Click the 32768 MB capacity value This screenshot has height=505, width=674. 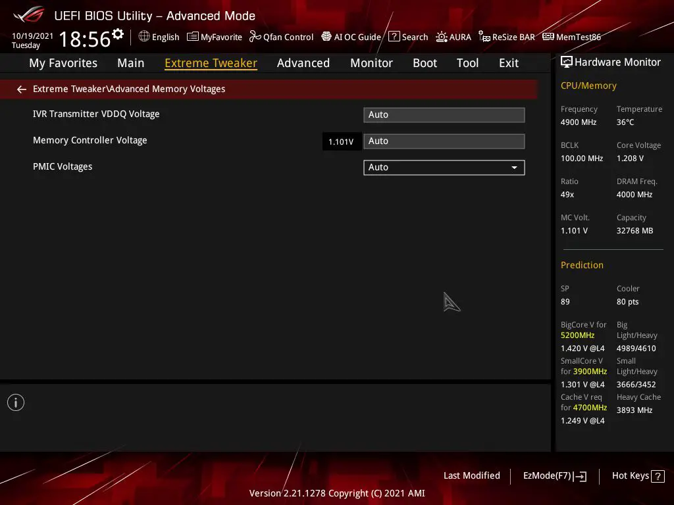coord(635,231)
